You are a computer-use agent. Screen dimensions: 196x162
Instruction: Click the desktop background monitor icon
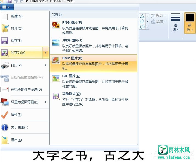click(x=5, y=102)
